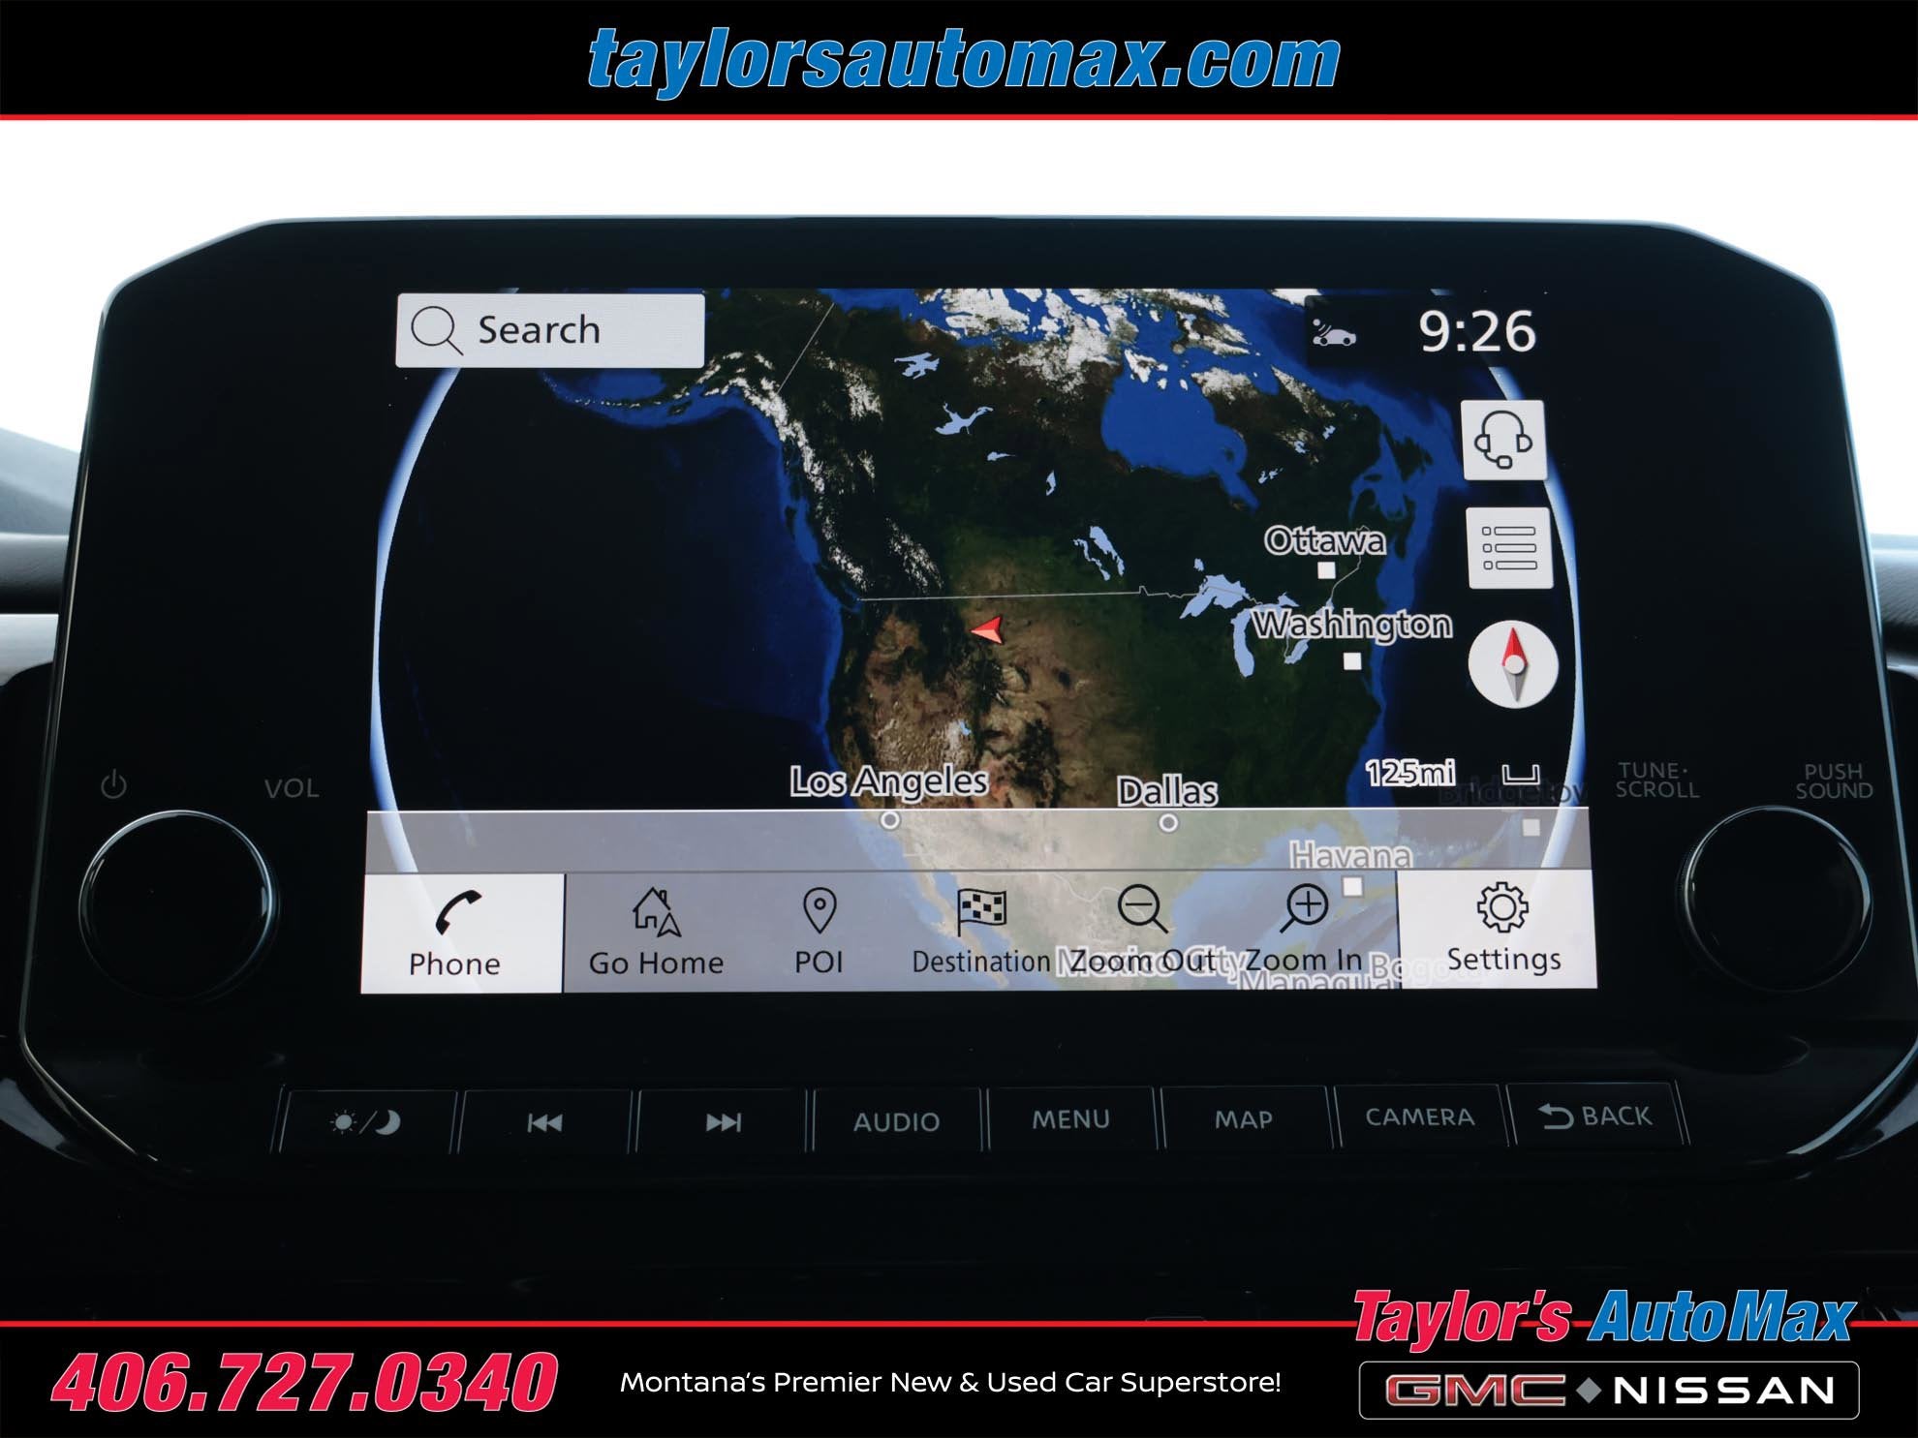Tap the Search field on map

pyautogui.click(x=549, y=330)
